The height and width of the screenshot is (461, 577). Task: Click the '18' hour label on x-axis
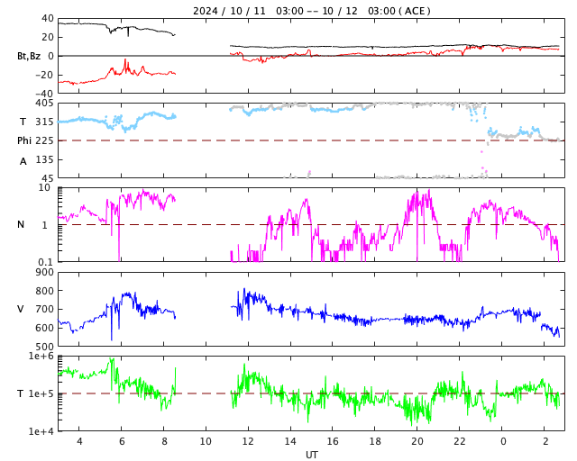pyautogui.click(x=375, y=441)
